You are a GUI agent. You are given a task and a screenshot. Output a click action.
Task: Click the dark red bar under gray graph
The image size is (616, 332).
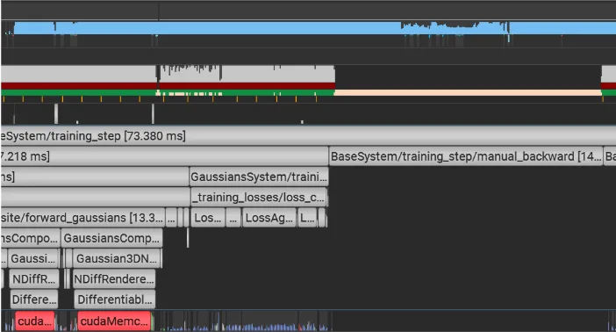(x=168, y=86)
